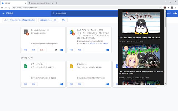
Task: Open details for Slides app
Action: click(71, 84)
